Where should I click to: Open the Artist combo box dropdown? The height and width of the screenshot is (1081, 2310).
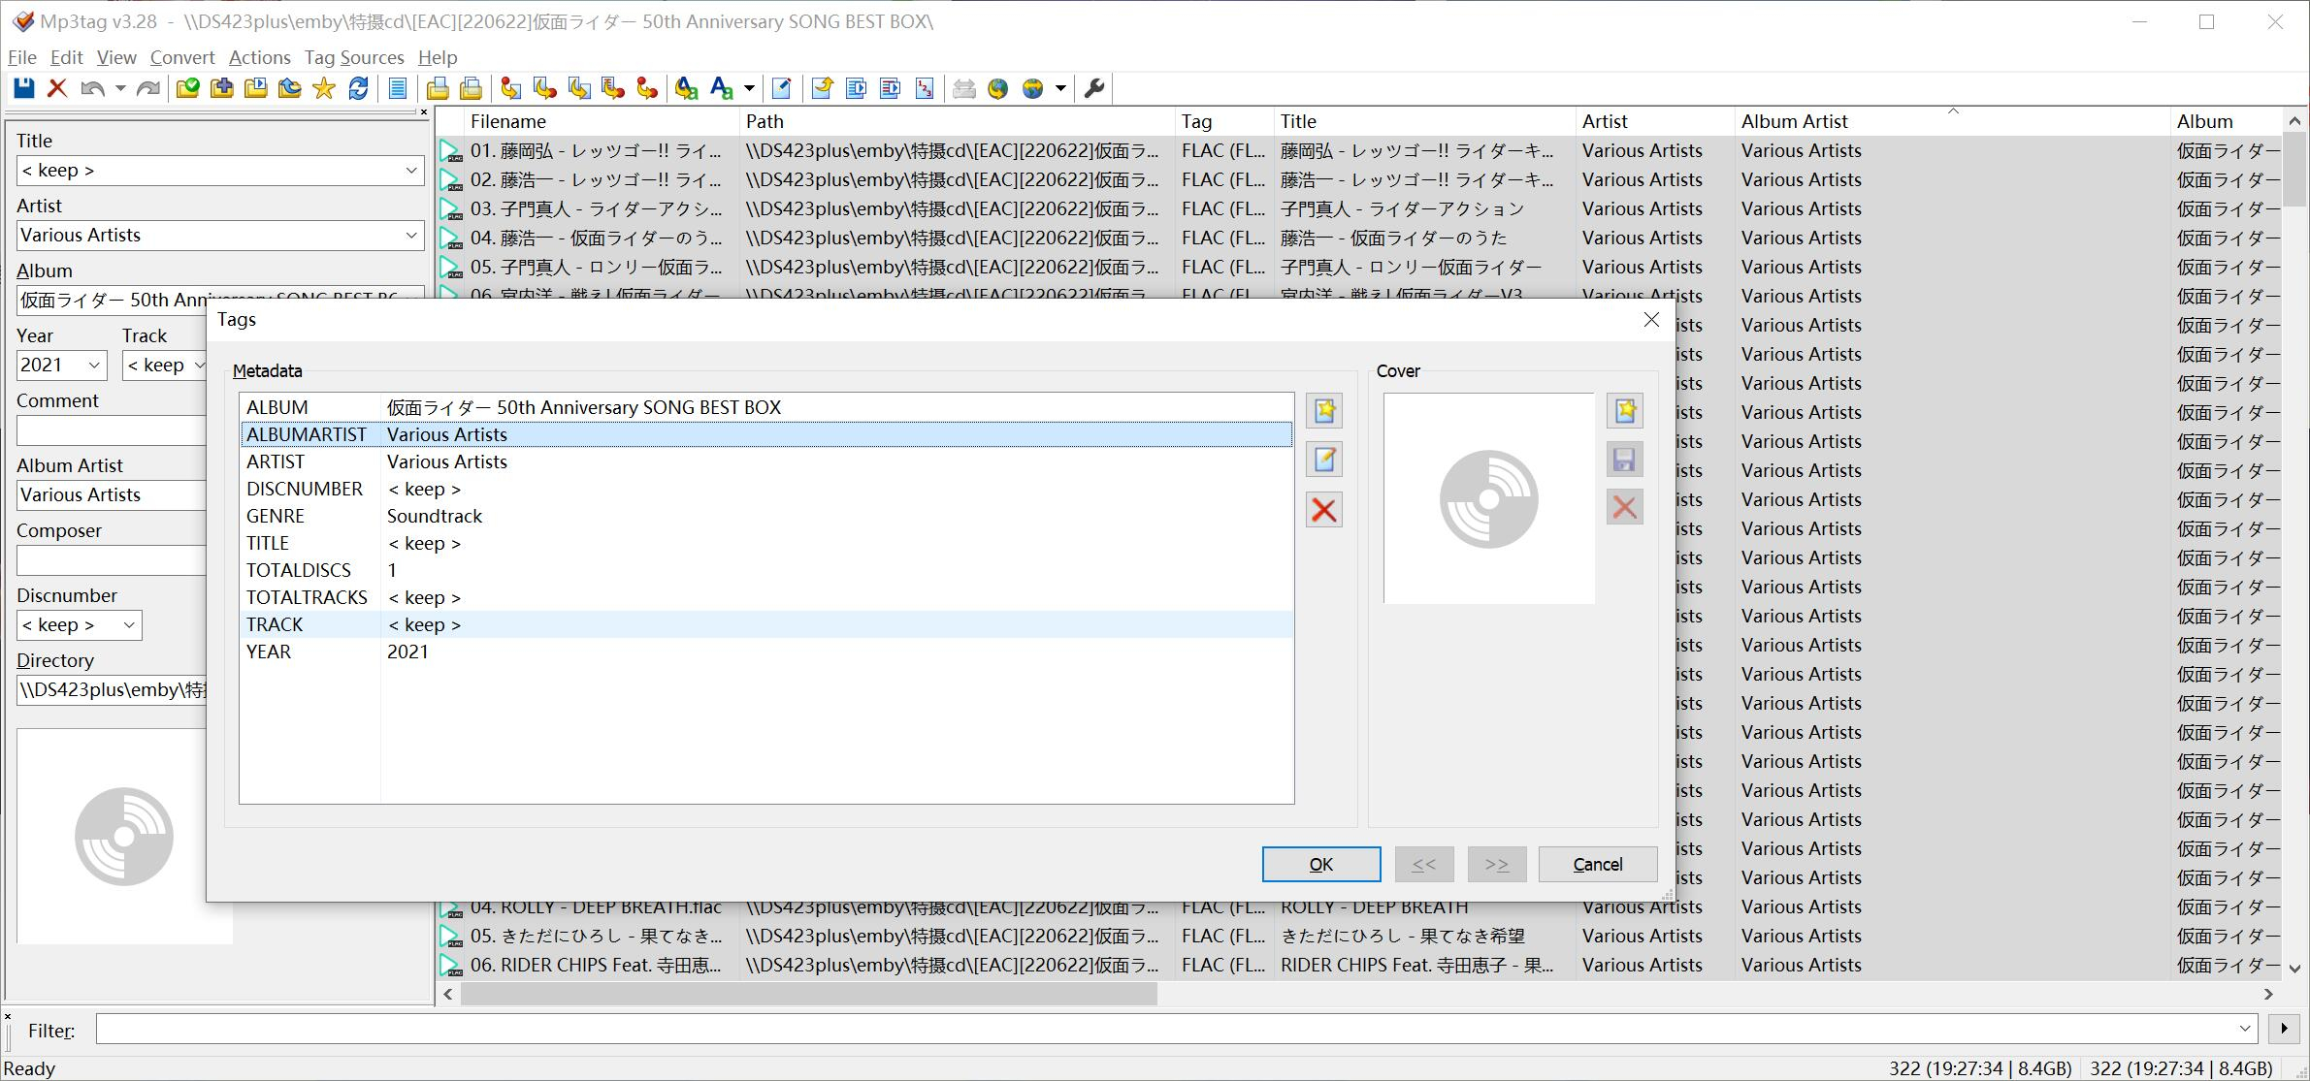[x=411, y=236]
